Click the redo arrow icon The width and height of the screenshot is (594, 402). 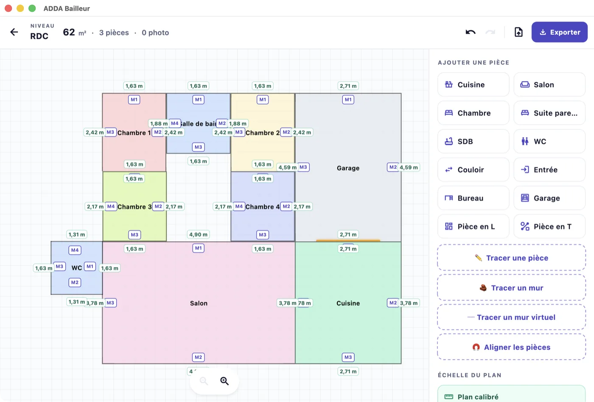[490, 32]
